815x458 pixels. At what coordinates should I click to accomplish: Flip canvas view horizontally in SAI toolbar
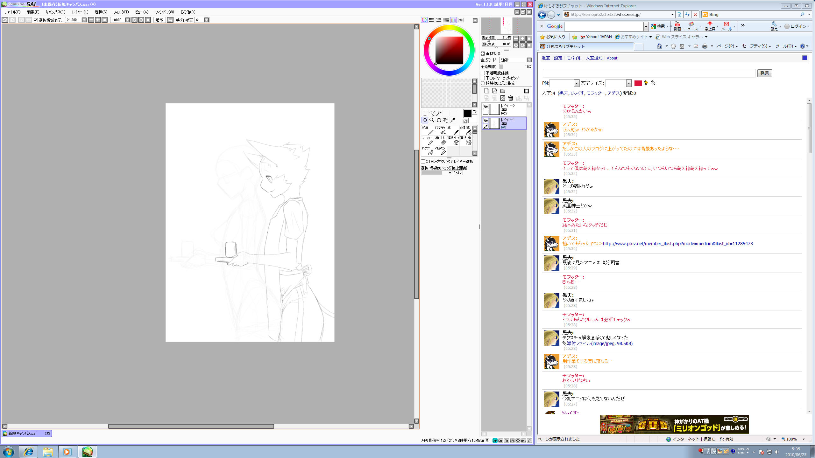170,20
